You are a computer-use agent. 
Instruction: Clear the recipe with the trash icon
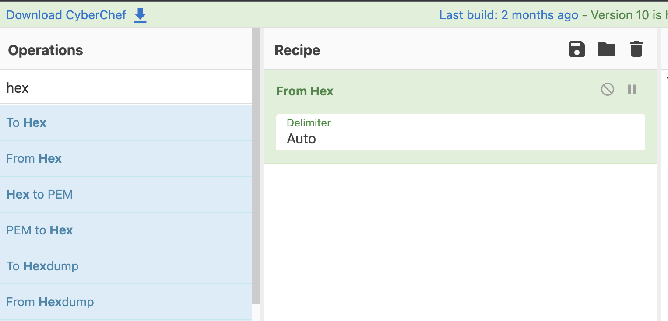(636, 49)
